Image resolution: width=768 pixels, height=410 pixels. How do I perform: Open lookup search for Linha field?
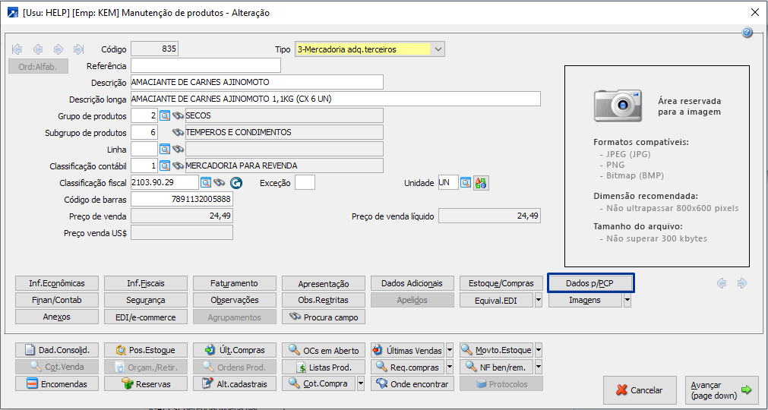(165, 149)
